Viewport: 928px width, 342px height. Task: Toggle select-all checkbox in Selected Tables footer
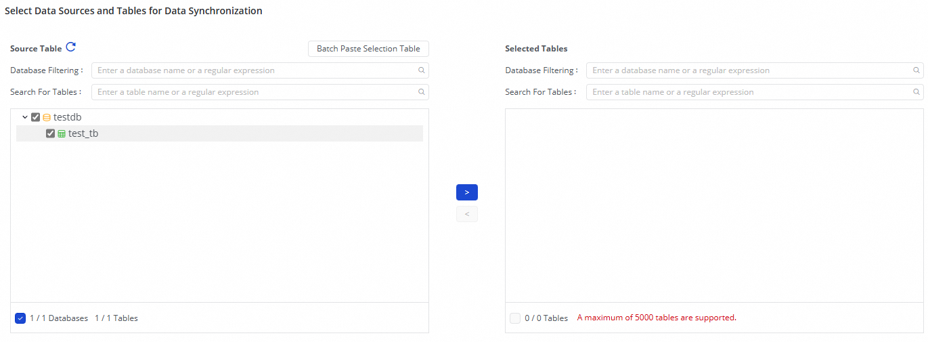pyautogui.click(x=515, y=318)
